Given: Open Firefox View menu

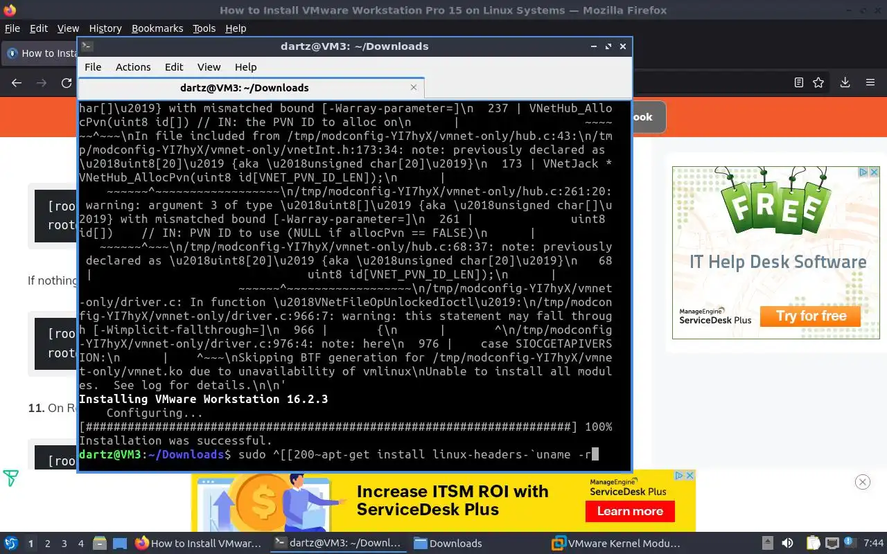Looking at the screenshot, I should pyautogui.click(x=68, y=28).
